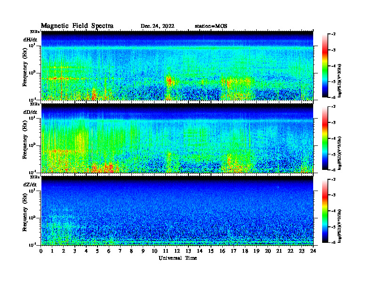Click hour tick label 9 on the time axis

143,251
